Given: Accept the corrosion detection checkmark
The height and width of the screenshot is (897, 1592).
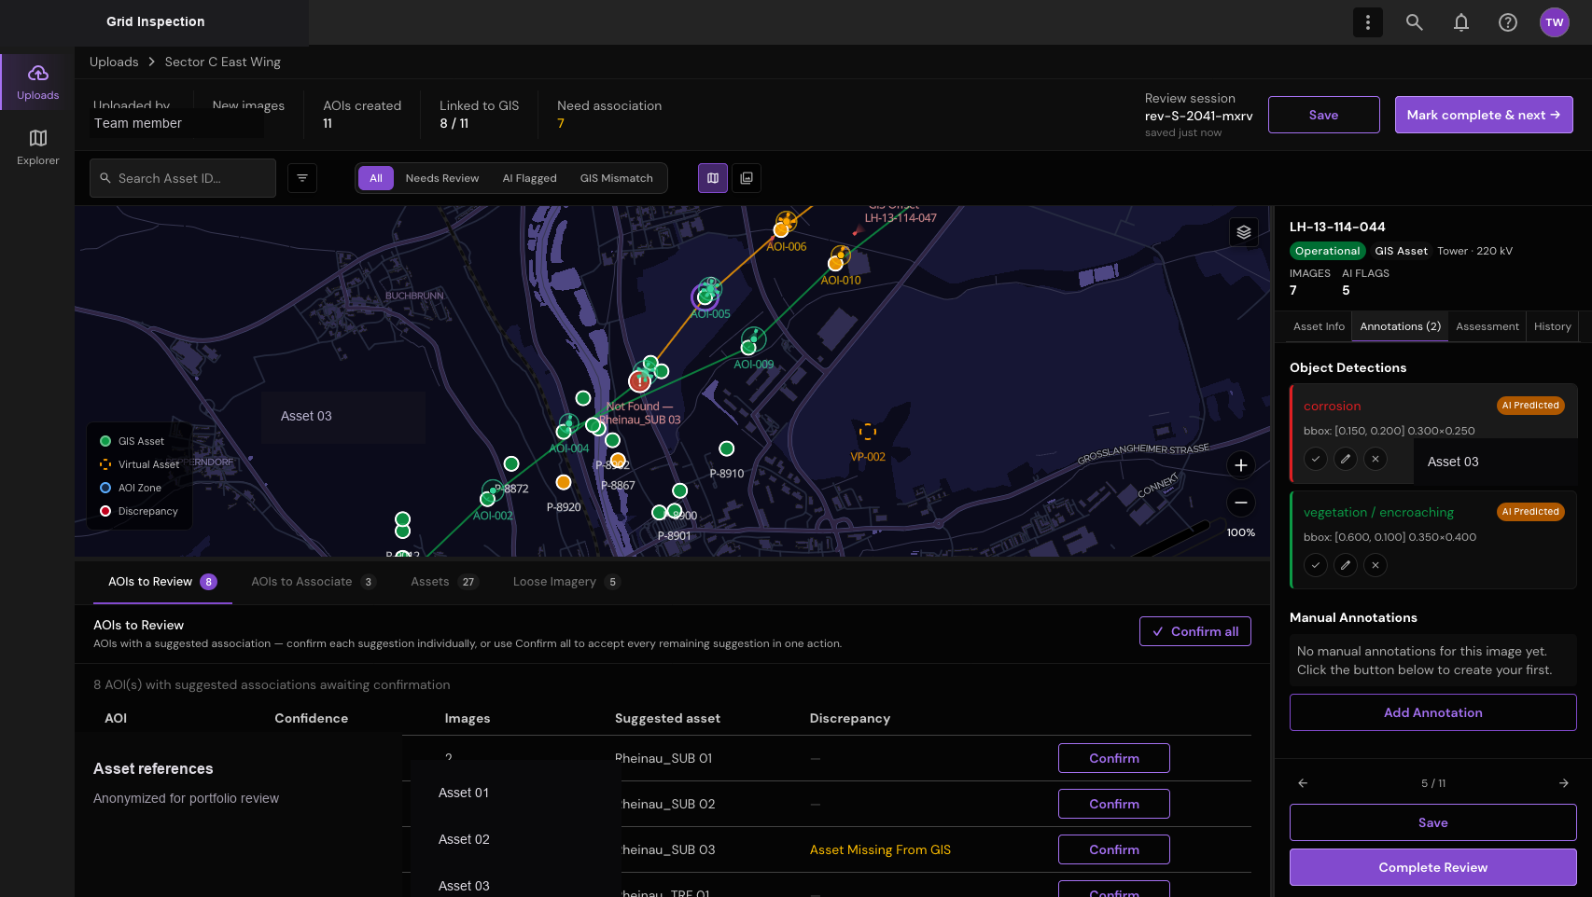Looking at the screenshot, I should click(1316, 459).
